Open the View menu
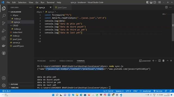Viewport: 174px width, 97px height. [31, 2]
